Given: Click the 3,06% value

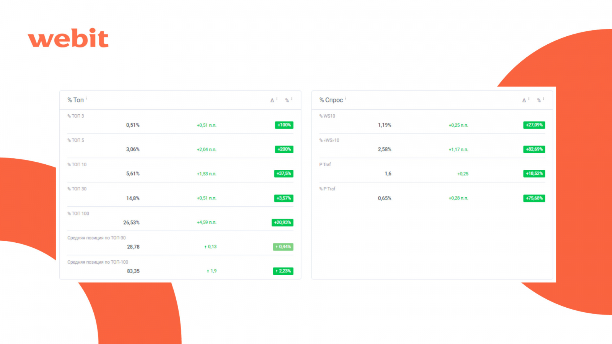Looking at the screenshot, I should (133, 149).
